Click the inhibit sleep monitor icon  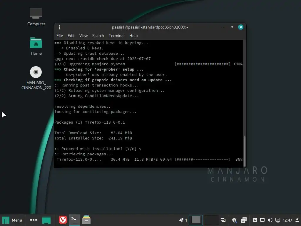tap(277, 220)
